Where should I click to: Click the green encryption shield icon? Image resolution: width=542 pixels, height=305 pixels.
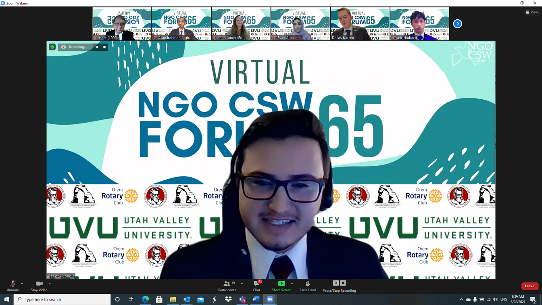[x=52, y=47]
